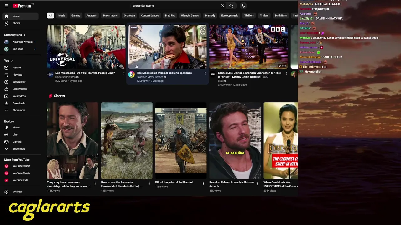Image resolution: width=401 pixels, height=225 pixels.
Task: Select the All filter chip
Action: pos(50,16)
